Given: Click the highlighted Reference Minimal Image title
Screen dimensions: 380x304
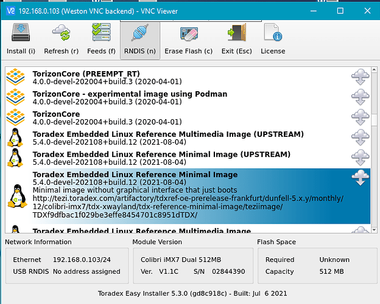Looking at the screenshot, I should 135,174.
